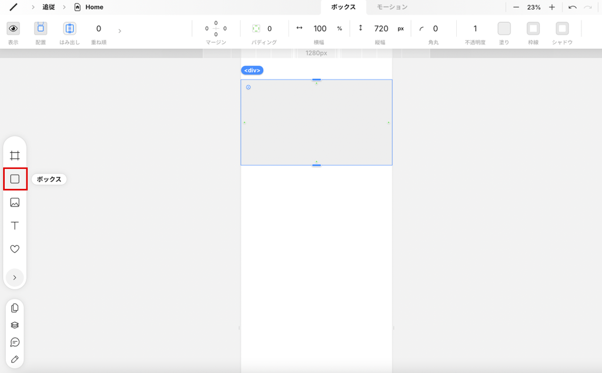
Task: Select the image tool in sidebar
Action: coord(15,202)
